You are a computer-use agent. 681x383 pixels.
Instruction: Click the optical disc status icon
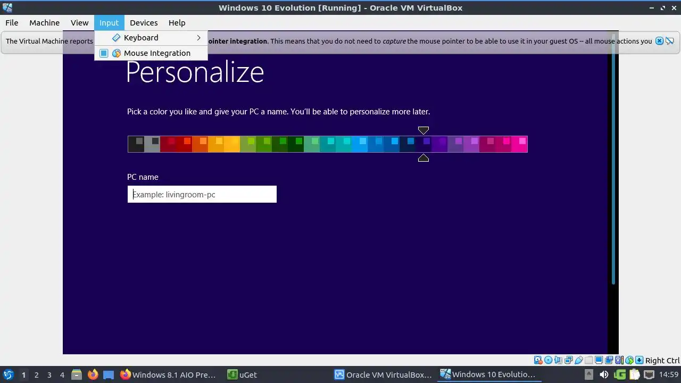click(548, 360)
